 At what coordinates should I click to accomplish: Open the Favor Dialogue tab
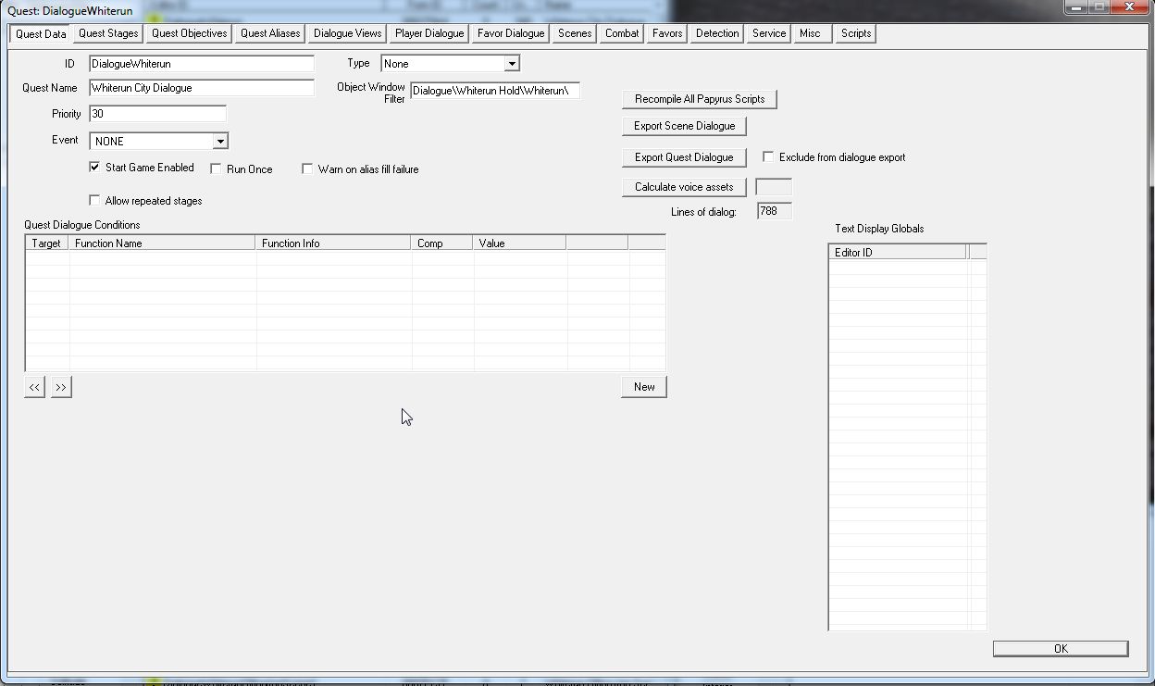pos(511,33)
